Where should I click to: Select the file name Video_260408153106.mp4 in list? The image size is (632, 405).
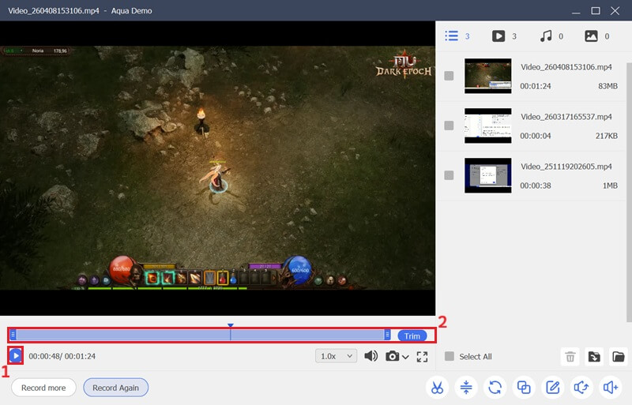click(x=566, y=67)
